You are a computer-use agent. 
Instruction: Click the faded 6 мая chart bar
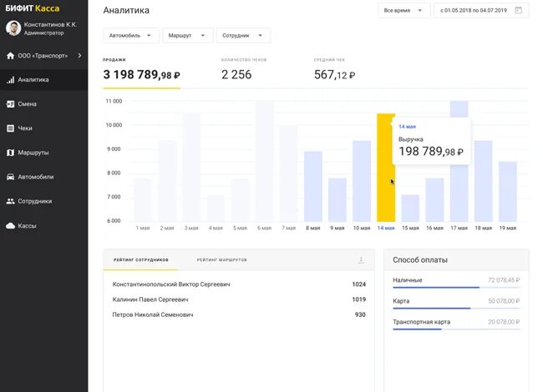pyautogui.click(x=265, y=161)
